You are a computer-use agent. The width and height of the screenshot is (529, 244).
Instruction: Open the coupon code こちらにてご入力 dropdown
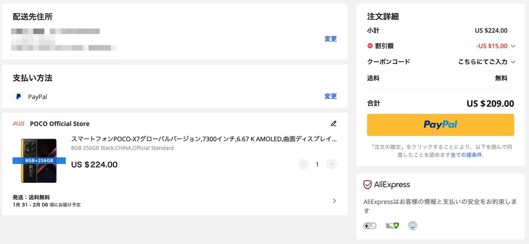point(487,62)
